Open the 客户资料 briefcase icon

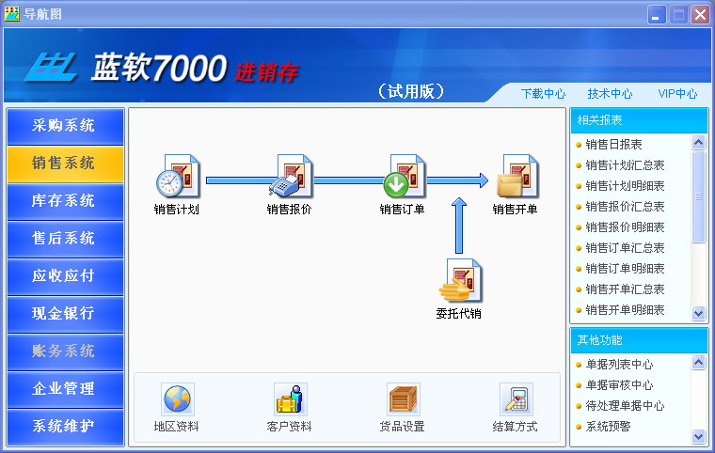pyautogui.click(x=290, y=398)
